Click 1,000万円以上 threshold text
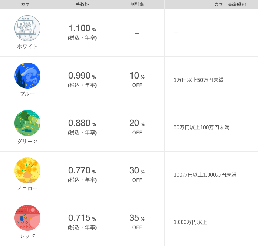 click(x=190, y=222)
